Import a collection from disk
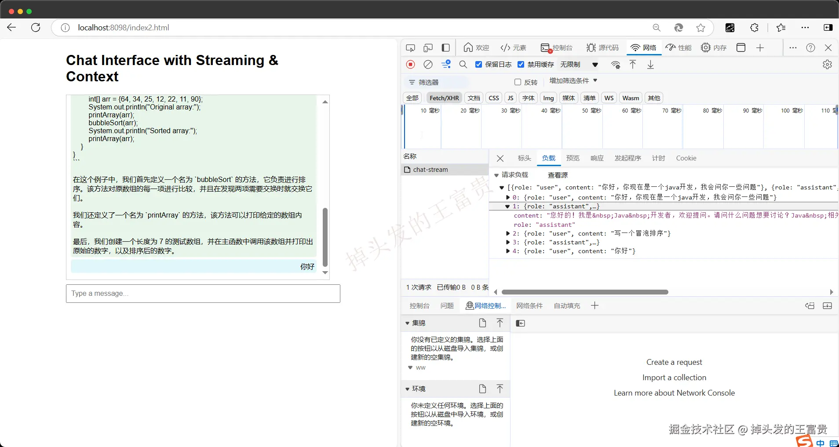Viewport: 839px width, 447px height. pyautogui.click(x=500, y=323)
